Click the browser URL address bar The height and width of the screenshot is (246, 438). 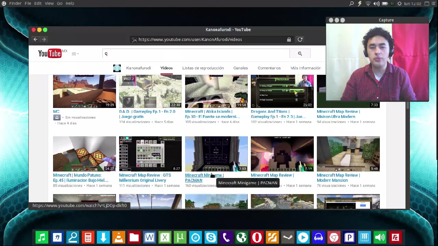point(212,40)
